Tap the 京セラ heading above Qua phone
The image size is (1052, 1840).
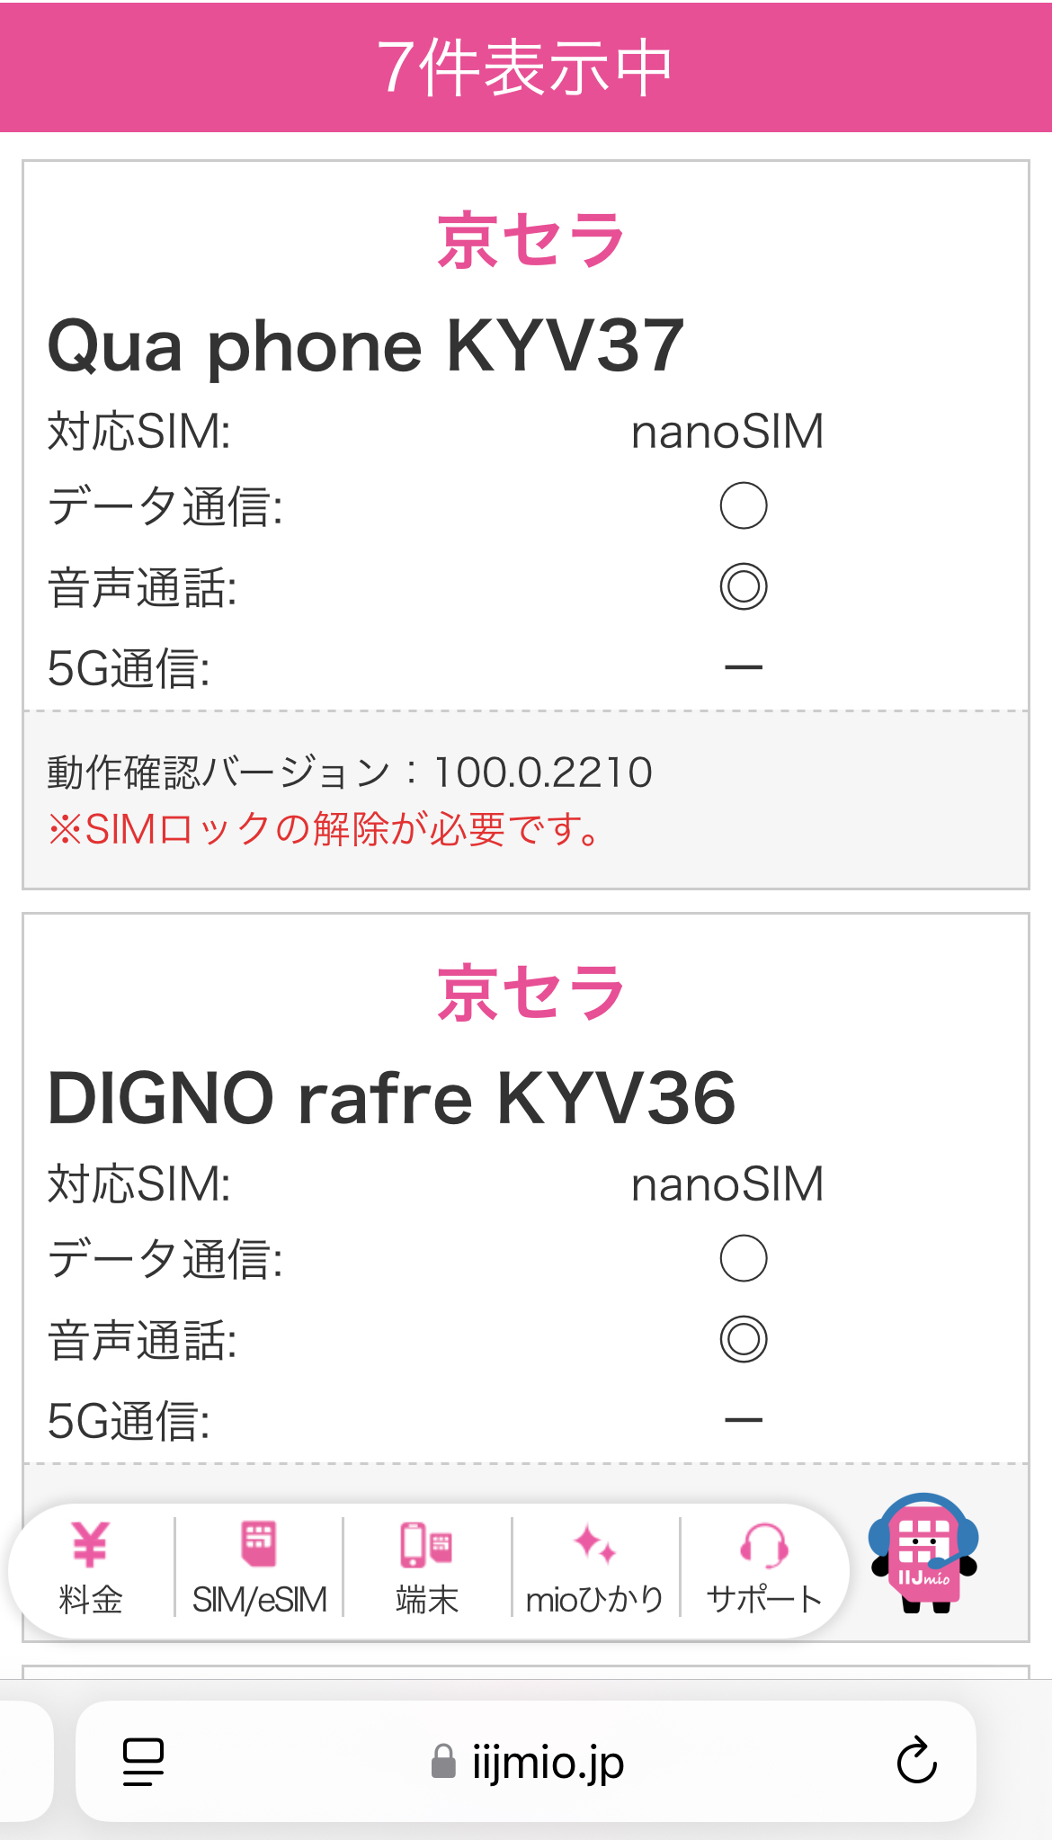[x=530, y=241]
